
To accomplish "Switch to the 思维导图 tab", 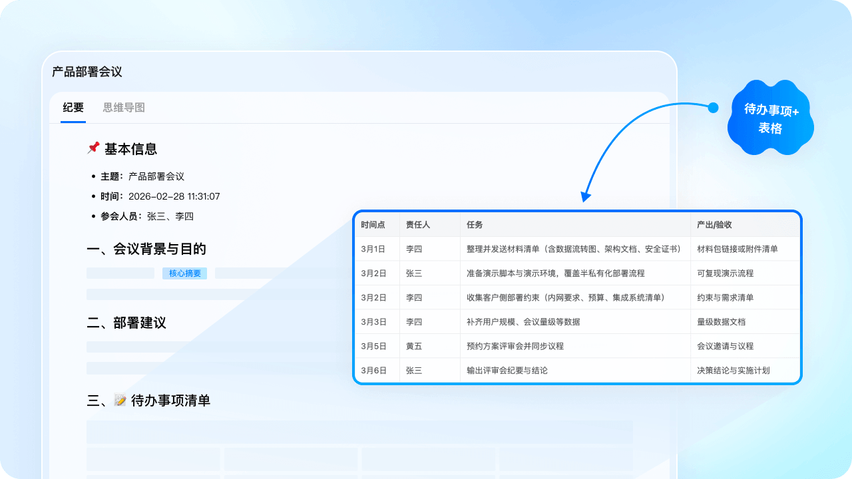I will [x=122, y=107].
